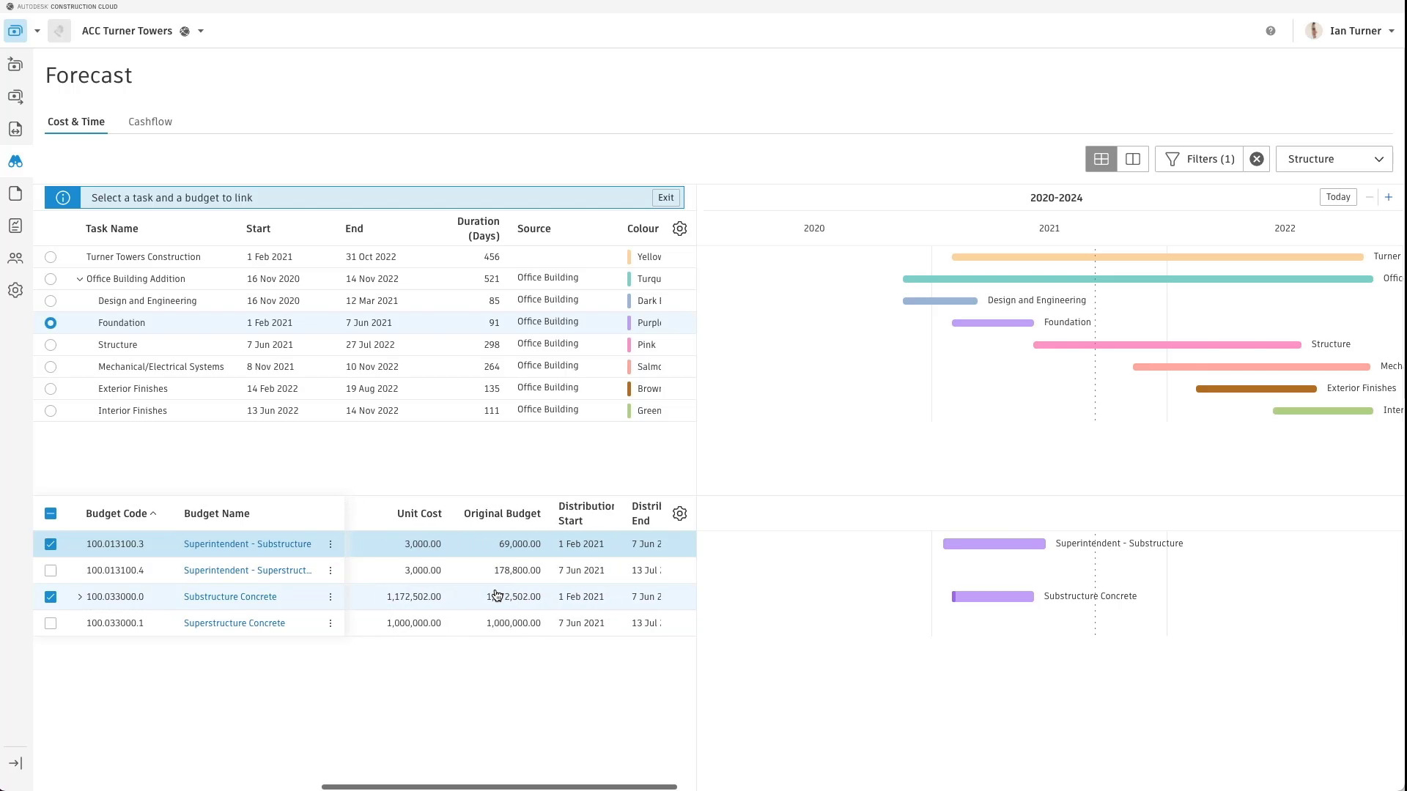
Task: Expand budget row 100.033000.0
Action: (80, 597)
